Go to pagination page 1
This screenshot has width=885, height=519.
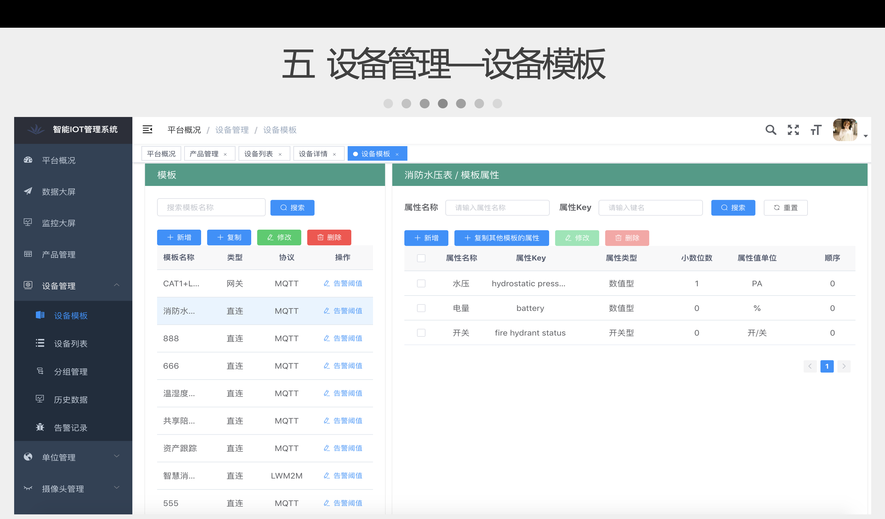pyautogui.click(x=827, y=366)
